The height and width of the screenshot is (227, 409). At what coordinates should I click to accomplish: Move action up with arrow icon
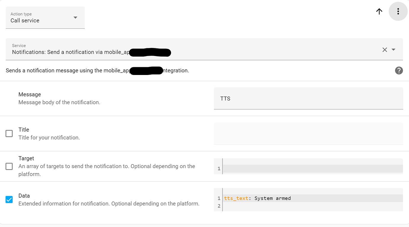tap(379, 11)
